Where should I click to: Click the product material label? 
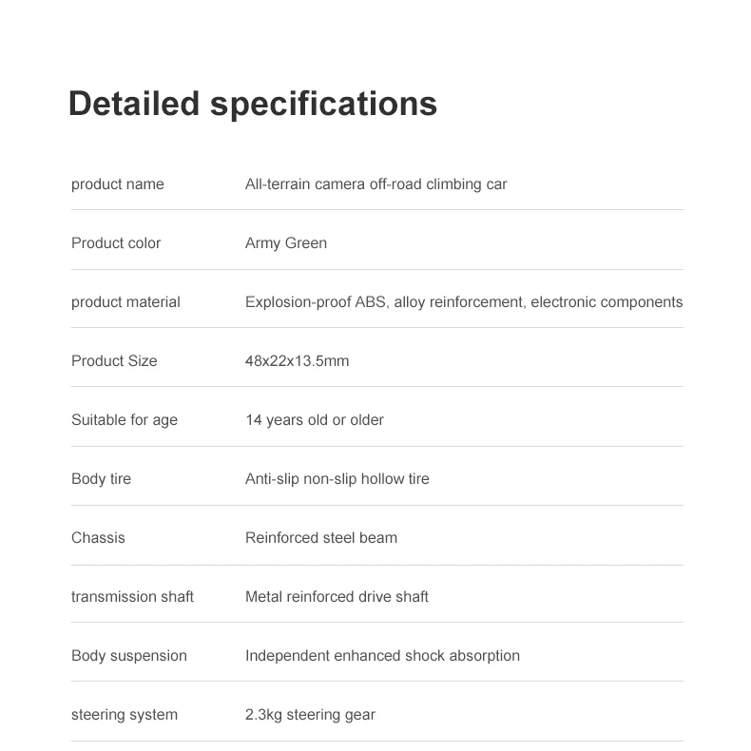125,302
